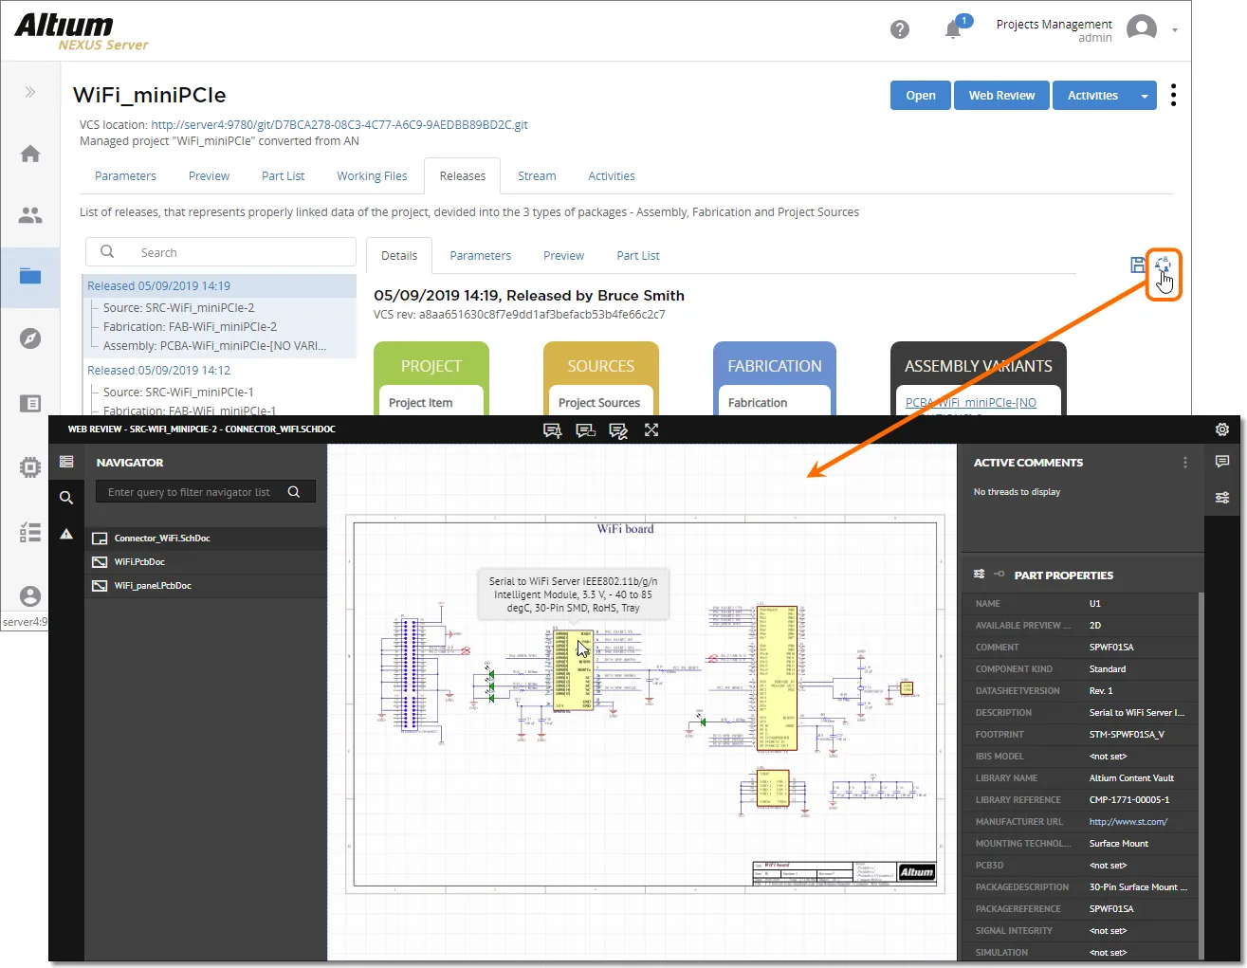Open the release Part List sub-tab

coord(638,256)
